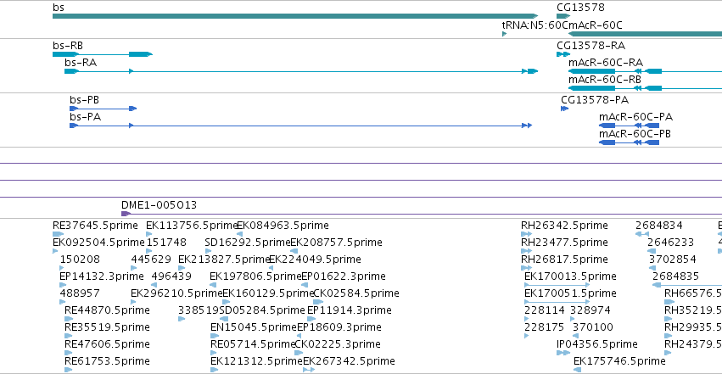
Task: Select EST RE37645.5prime
Action: 95,226
